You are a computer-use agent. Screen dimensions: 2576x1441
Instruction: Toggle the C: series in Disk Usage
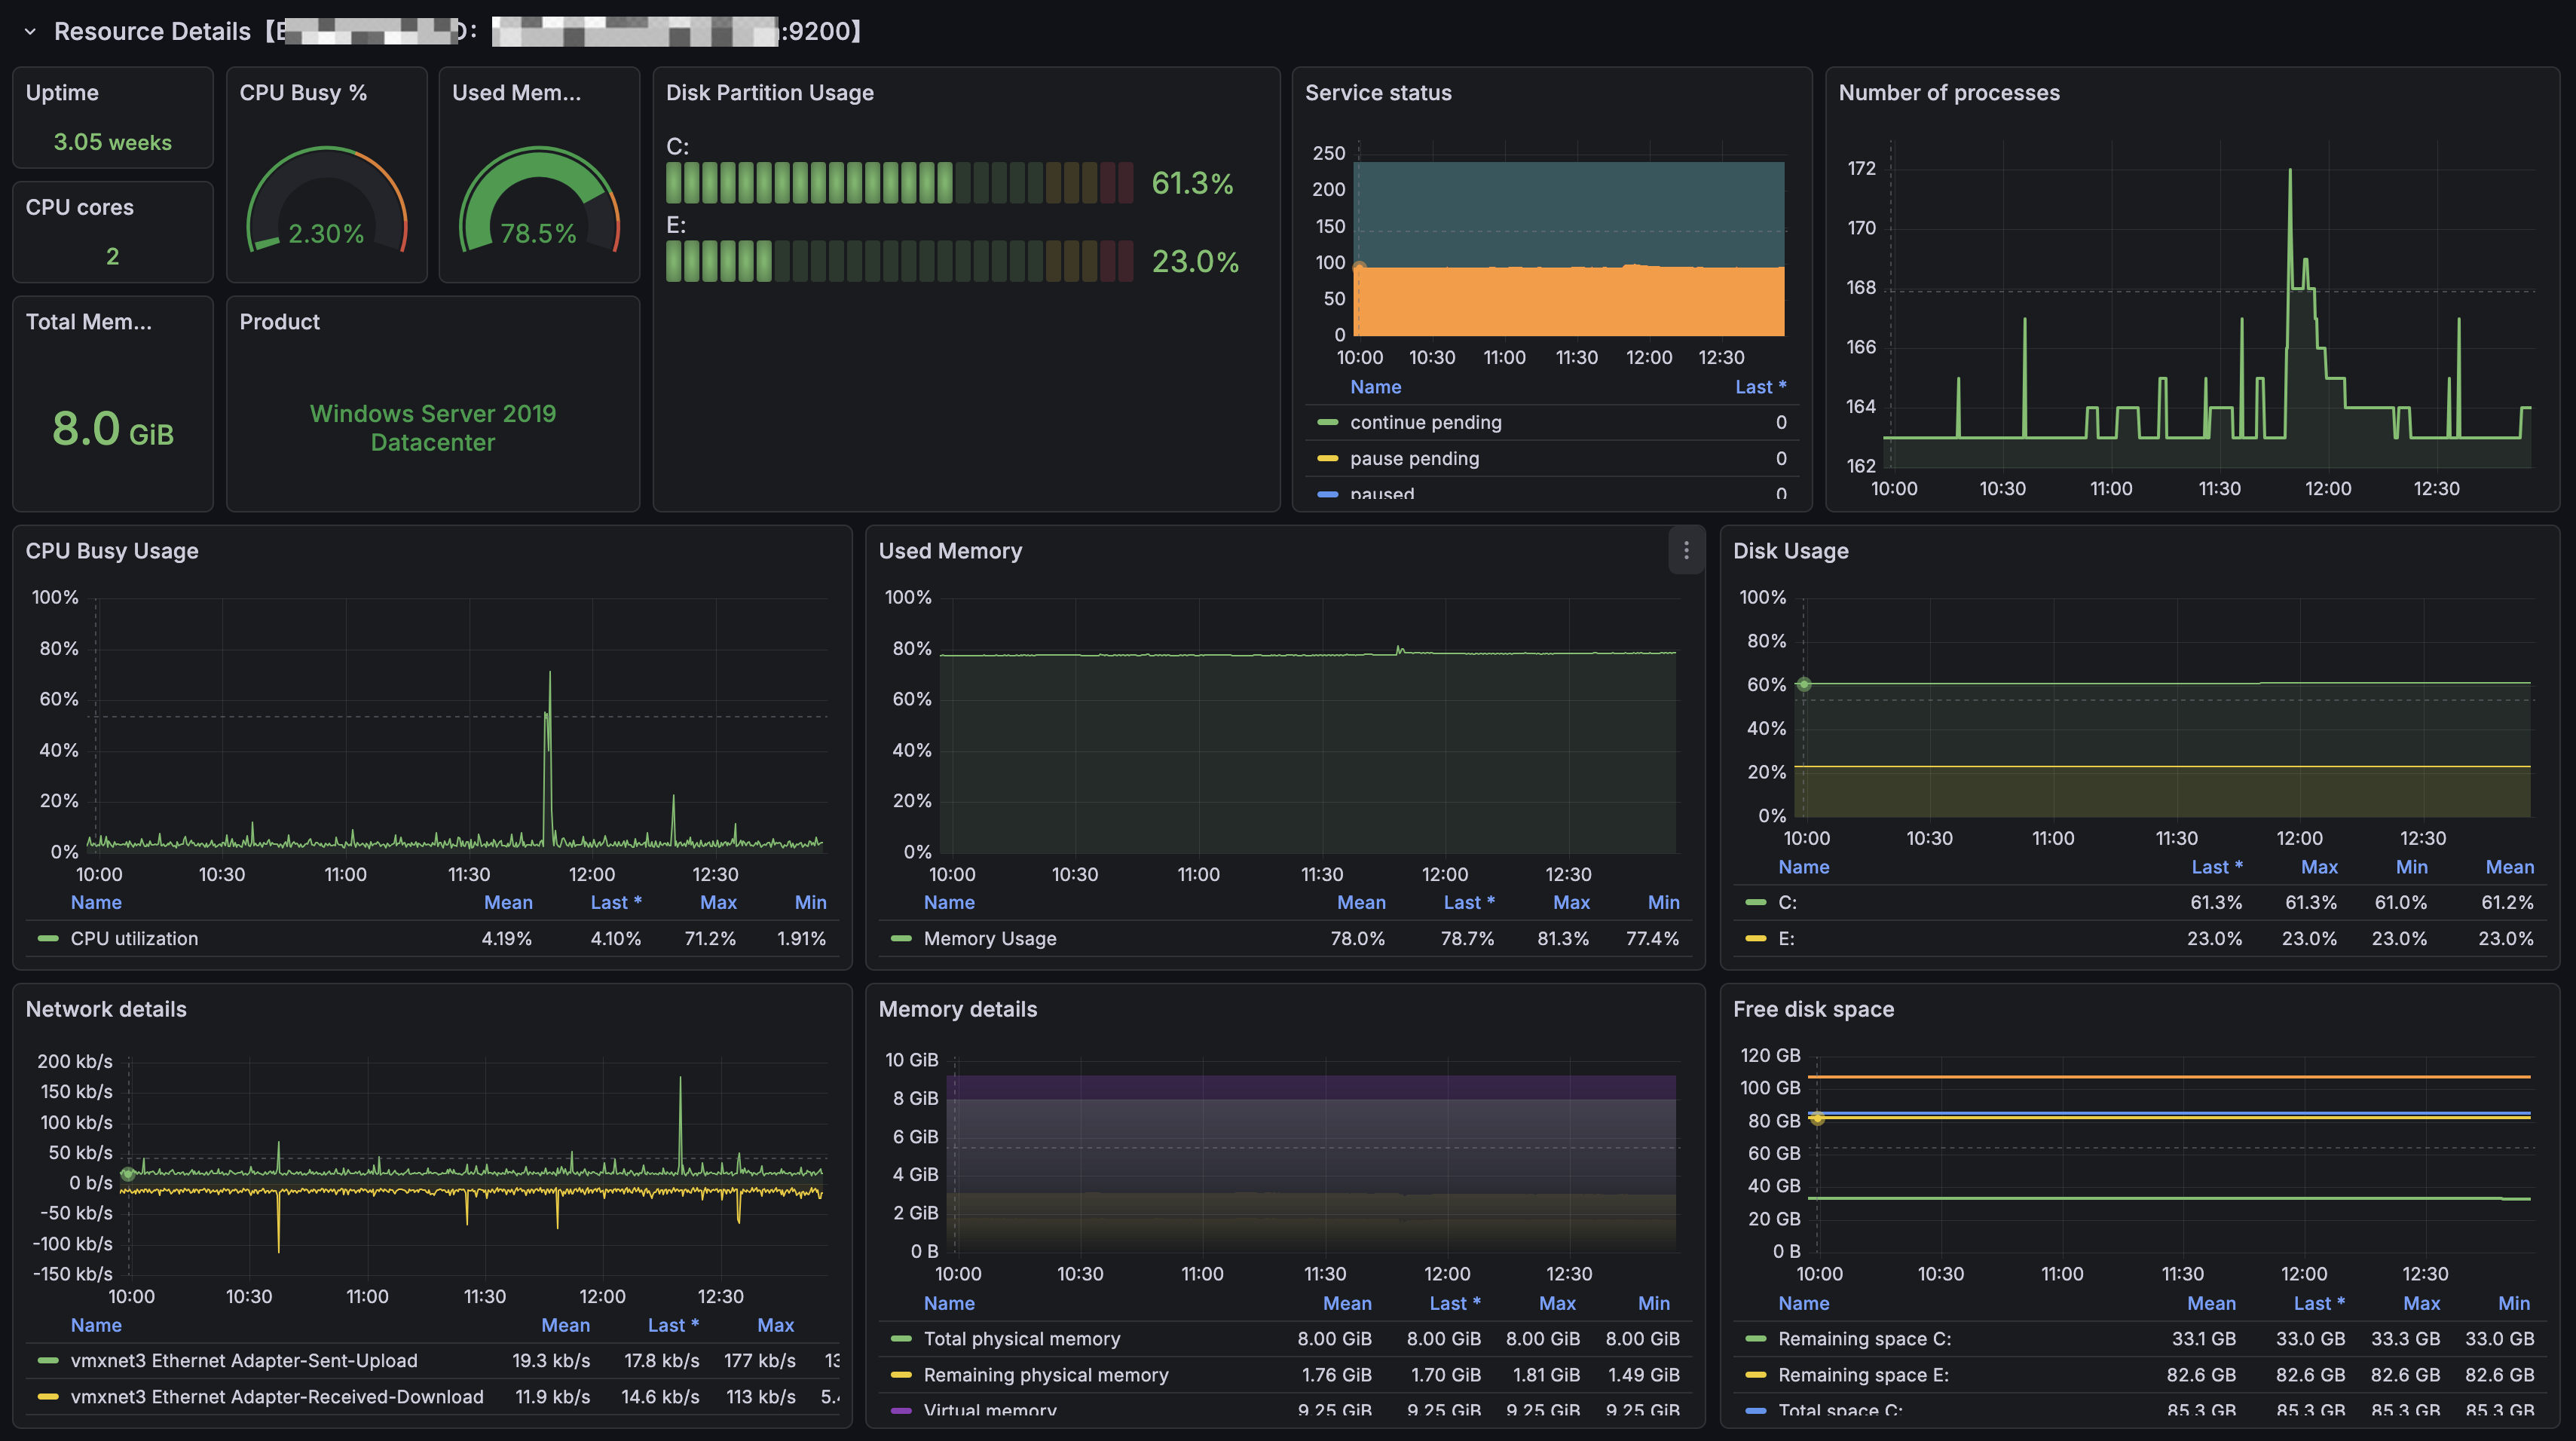click(1790, 902)
